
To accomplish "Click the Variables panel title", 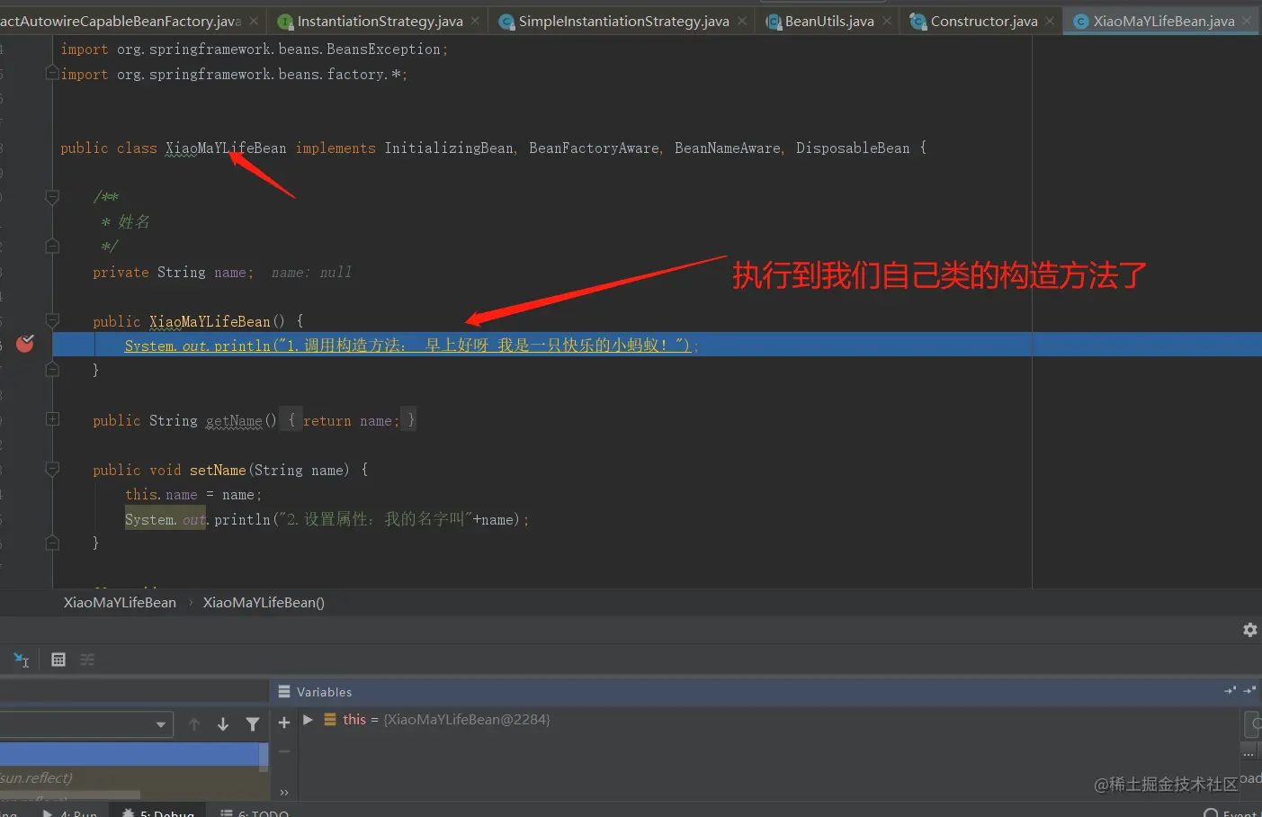I will pyautogui.click(x=324, y=692).
